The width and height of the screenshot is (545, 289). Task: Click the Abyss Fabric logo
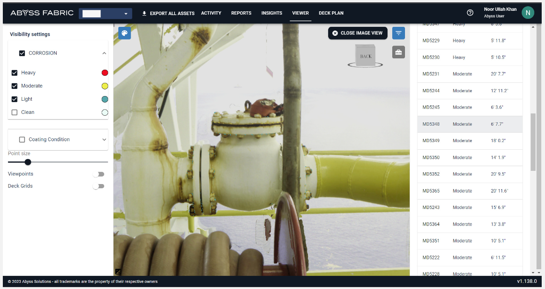click(42, 13)
